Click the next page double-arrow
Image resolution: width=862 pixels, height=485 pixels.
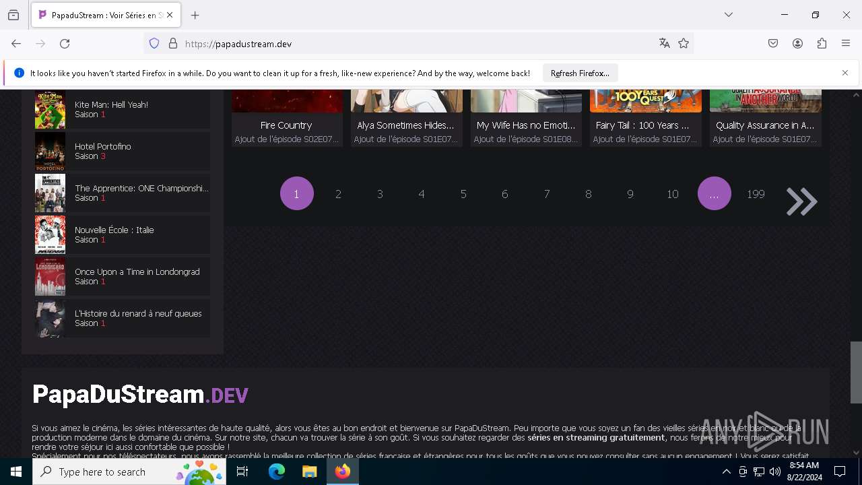tap(802, 201)
